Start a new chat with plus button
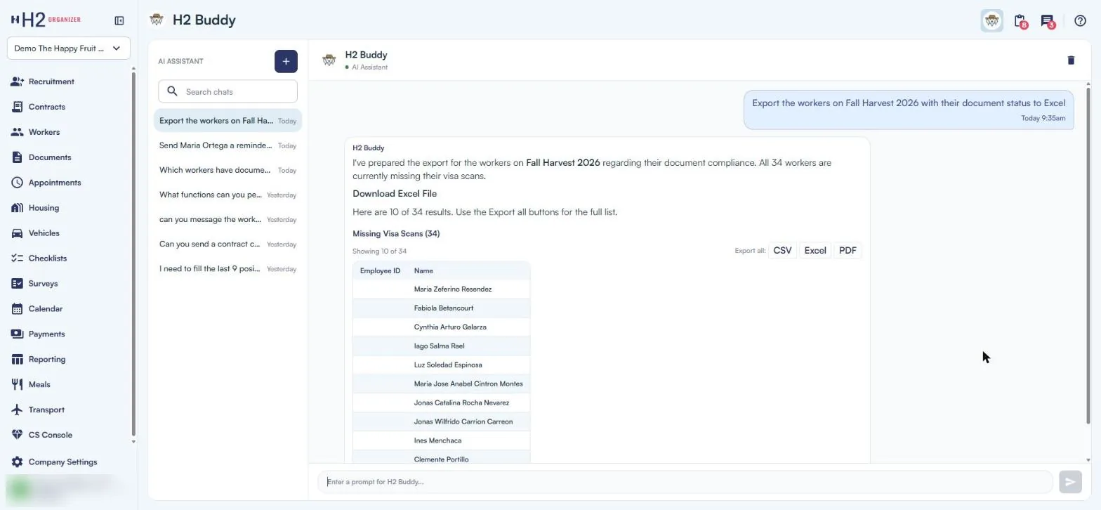Viewport: 1101px width, 510px height. click(x=286, y=61)
